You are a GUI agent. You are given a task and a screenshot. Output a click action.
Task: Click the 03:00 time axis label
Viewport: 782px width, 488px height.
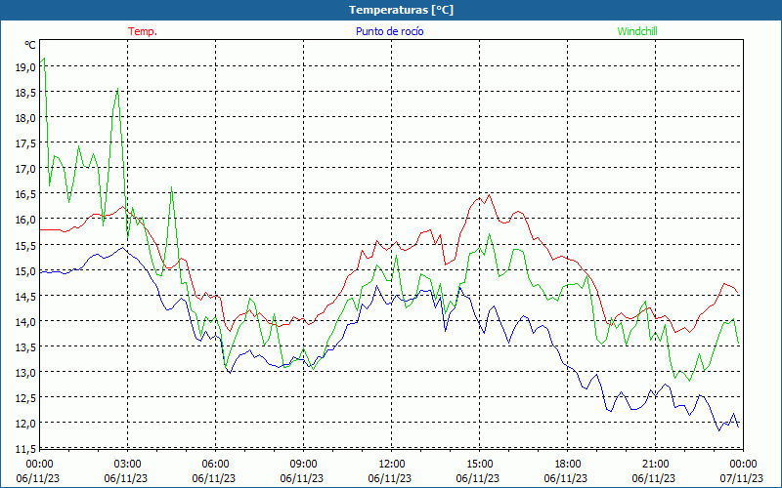pos(128,465)
